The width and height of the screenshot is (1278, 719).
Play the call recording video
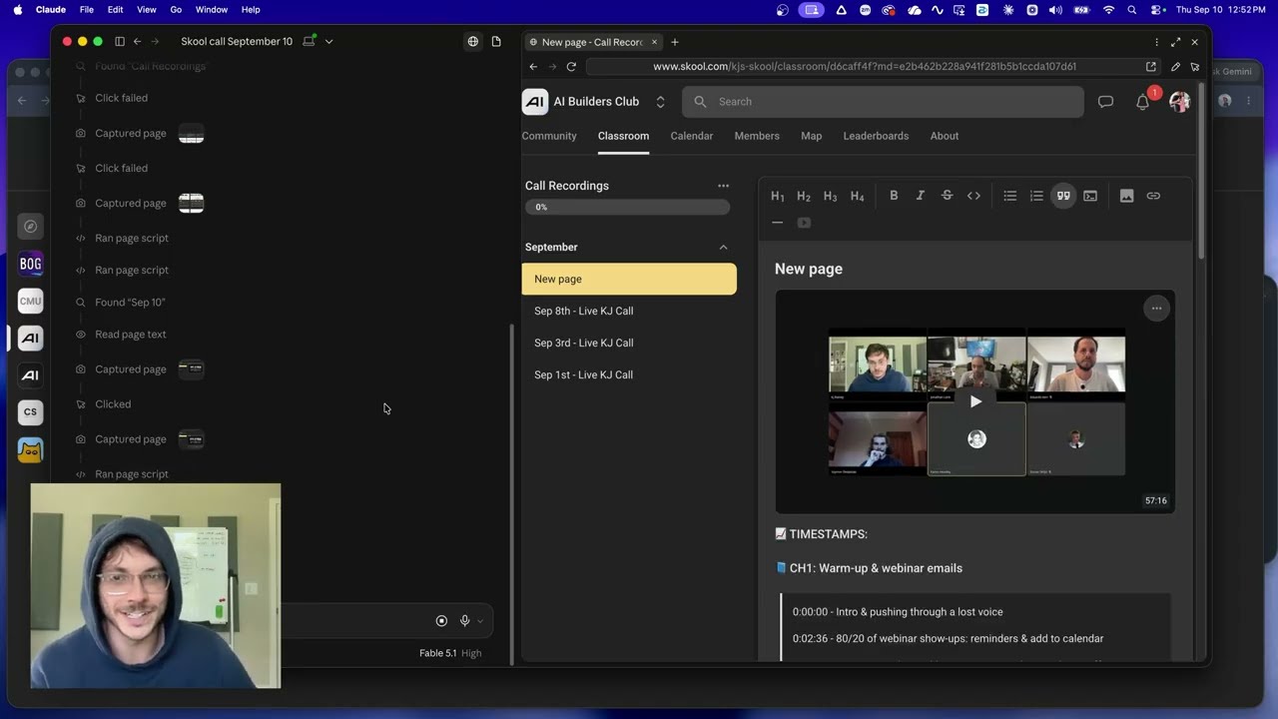(975, 401)
